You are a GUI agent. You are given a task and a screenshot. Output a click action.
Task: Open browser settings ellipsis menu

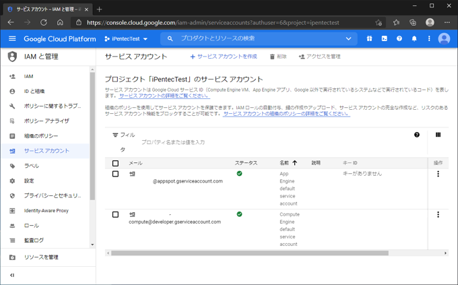(x=447, y=22)
